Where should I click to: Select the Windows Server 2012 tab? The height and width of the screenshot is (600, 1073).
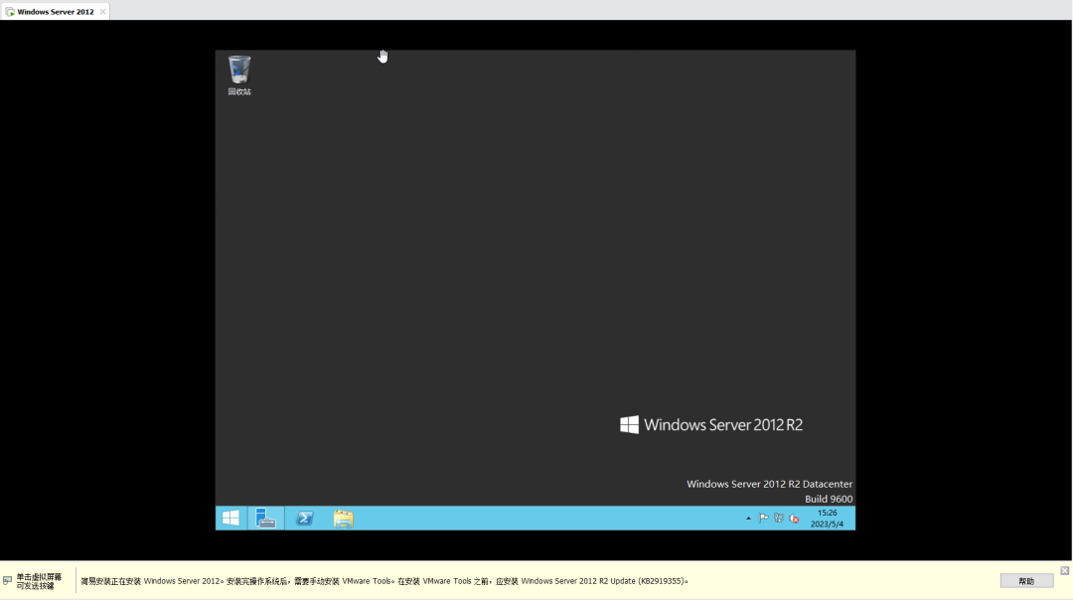point(55,12)
